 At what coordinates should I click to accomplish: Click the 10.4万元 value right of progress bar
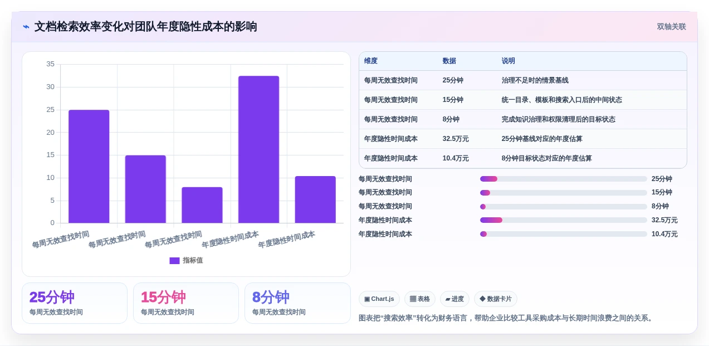click(664, 234)
